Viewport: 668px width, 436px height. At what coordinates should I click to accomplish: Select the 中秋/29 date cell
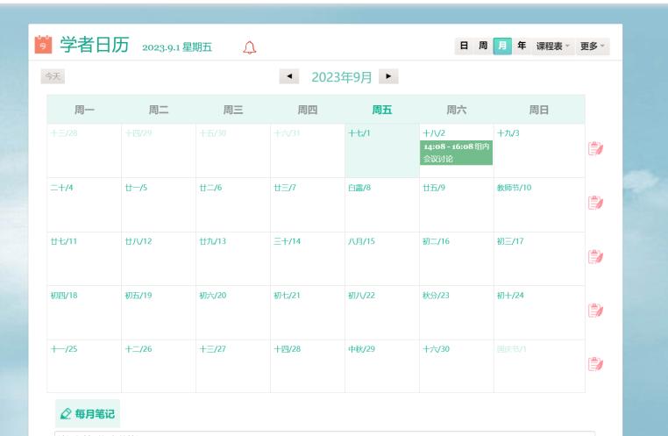pyautogui.click(x=381, y=366)
